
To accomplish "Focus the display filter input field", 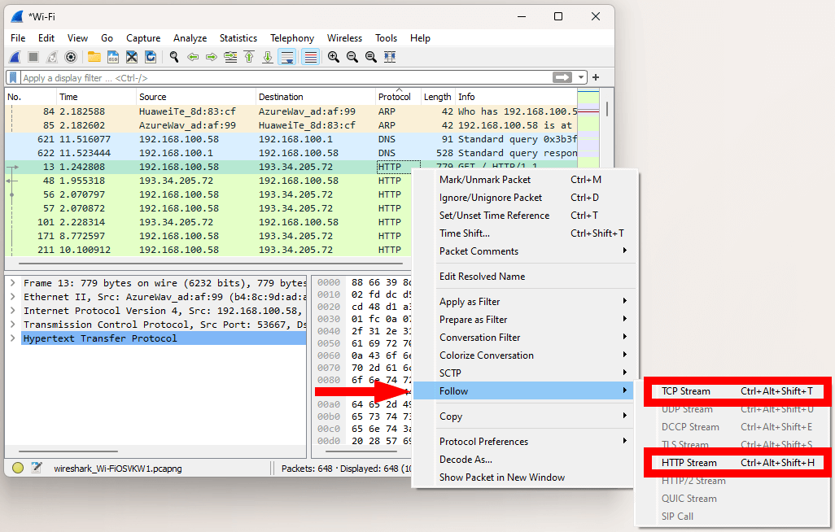I will tap(286, 78).
